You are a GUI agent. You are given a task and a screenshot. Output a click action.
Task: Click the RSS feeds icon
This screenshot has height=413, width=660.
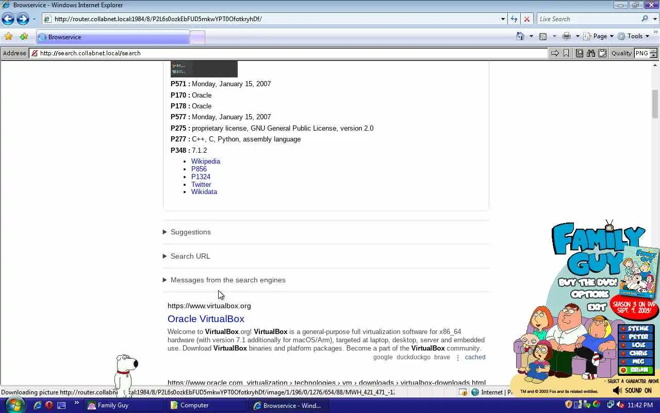point(543,36)
